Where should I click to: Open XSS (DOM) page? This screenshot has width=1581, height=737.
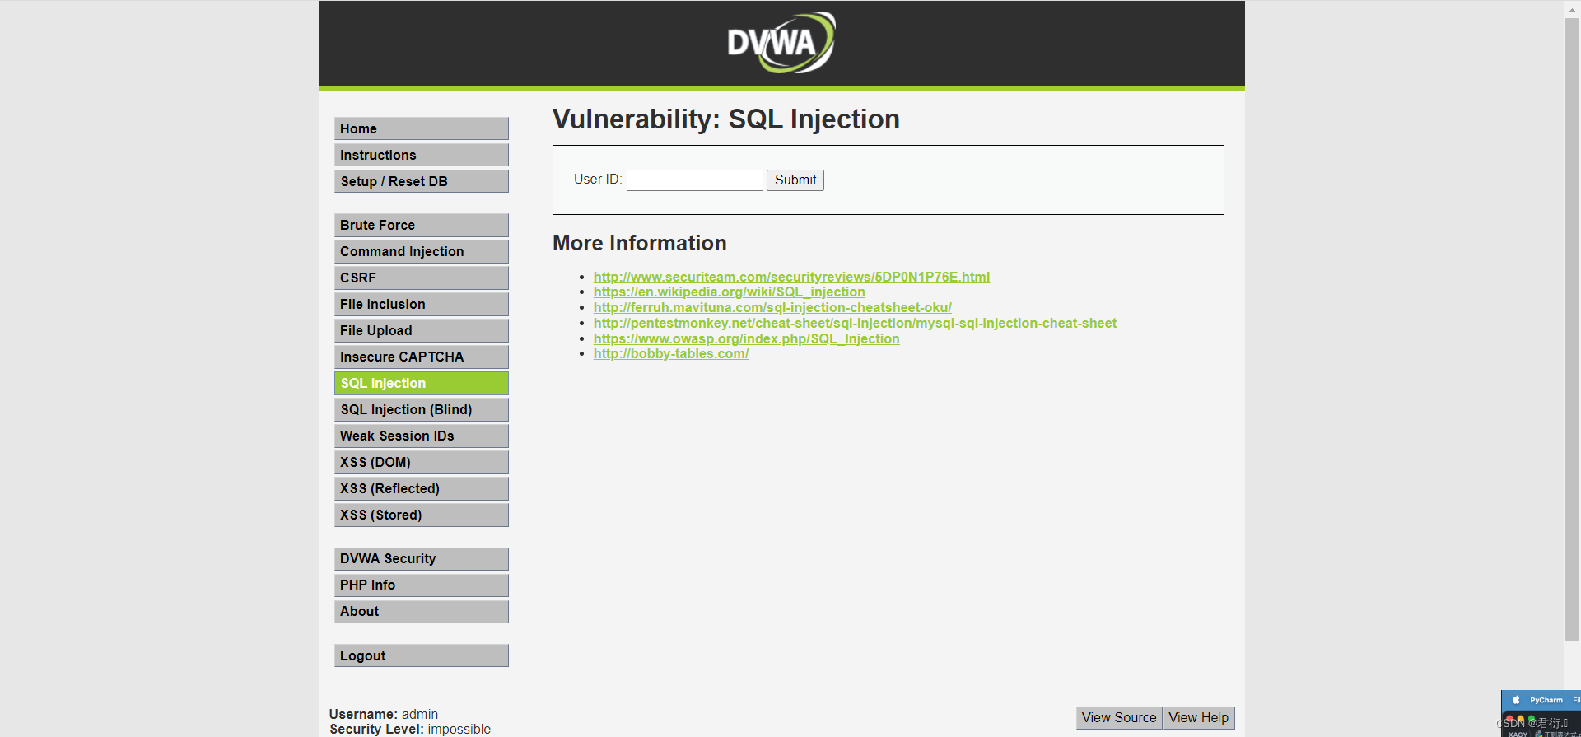pos(422,462)
